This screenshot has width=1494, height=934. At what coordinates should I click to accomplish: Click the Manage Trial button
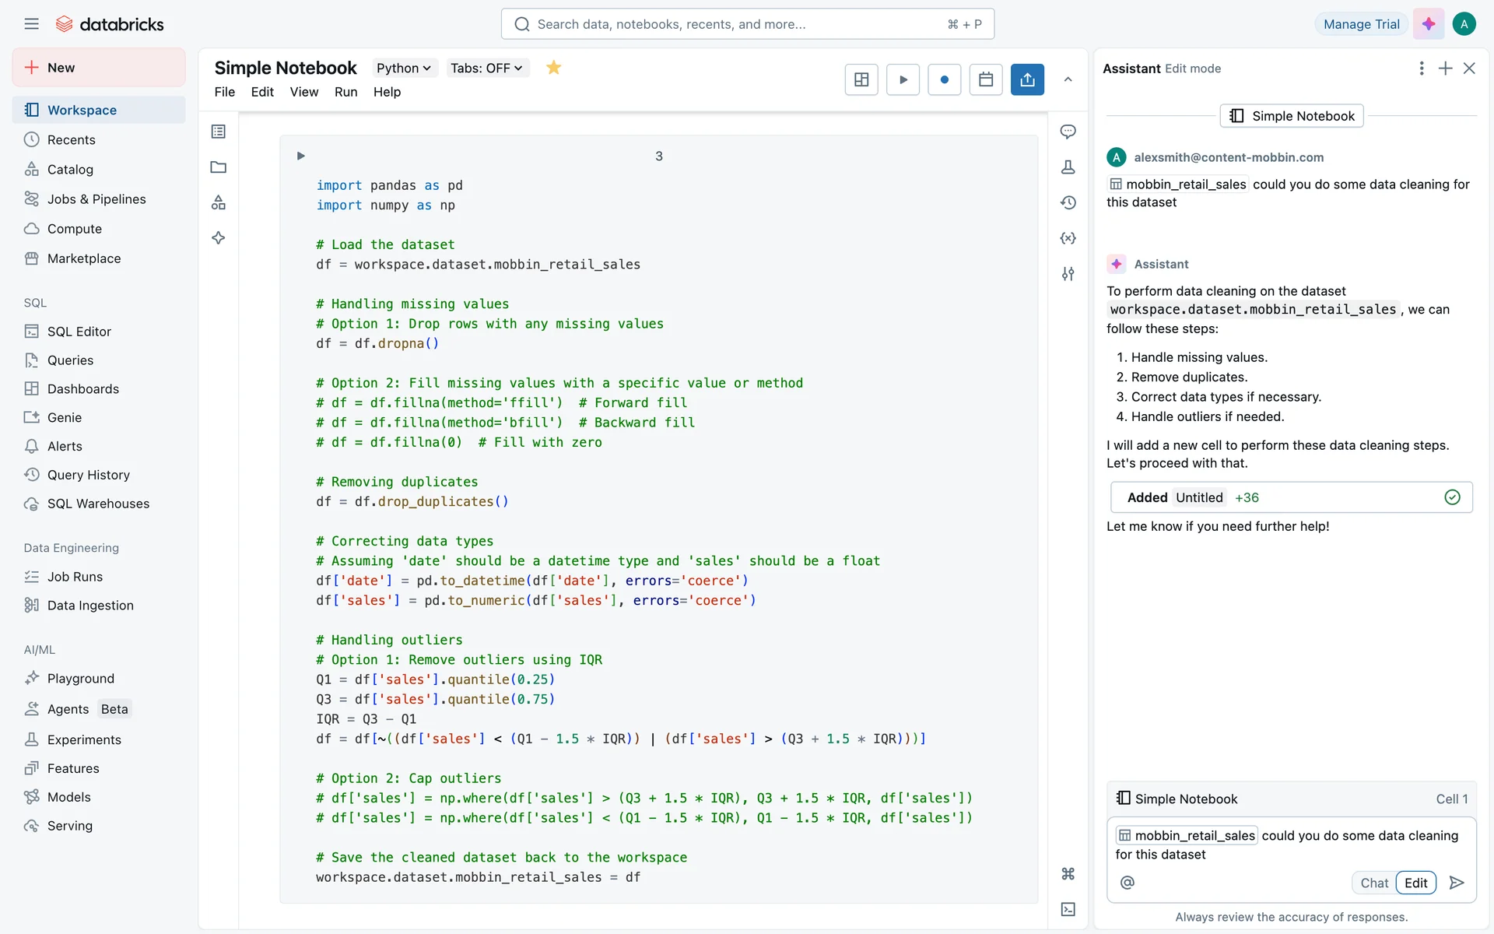pos(1361,24)
